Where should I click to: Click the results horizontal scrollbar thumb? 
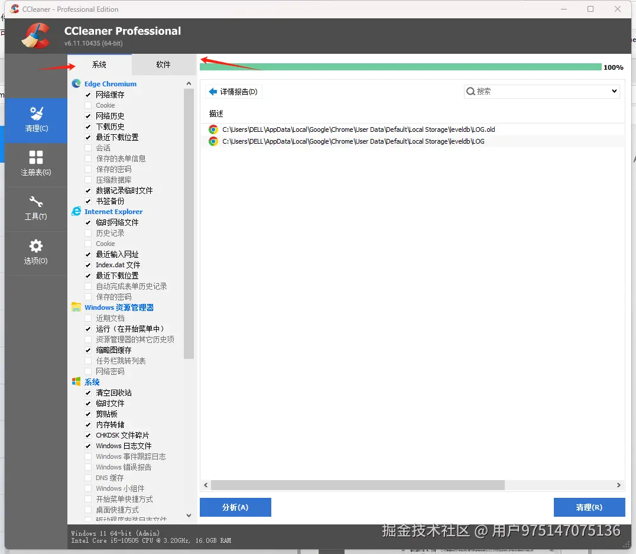coord(358,485)
